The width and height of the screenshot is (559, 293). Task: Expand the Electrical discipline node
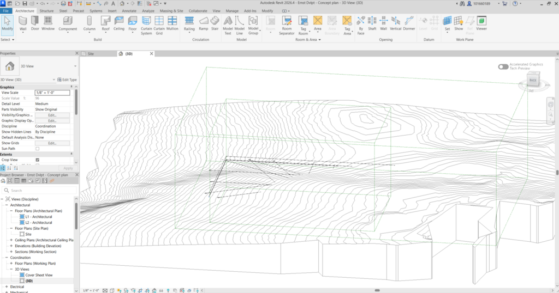point(7,286)
